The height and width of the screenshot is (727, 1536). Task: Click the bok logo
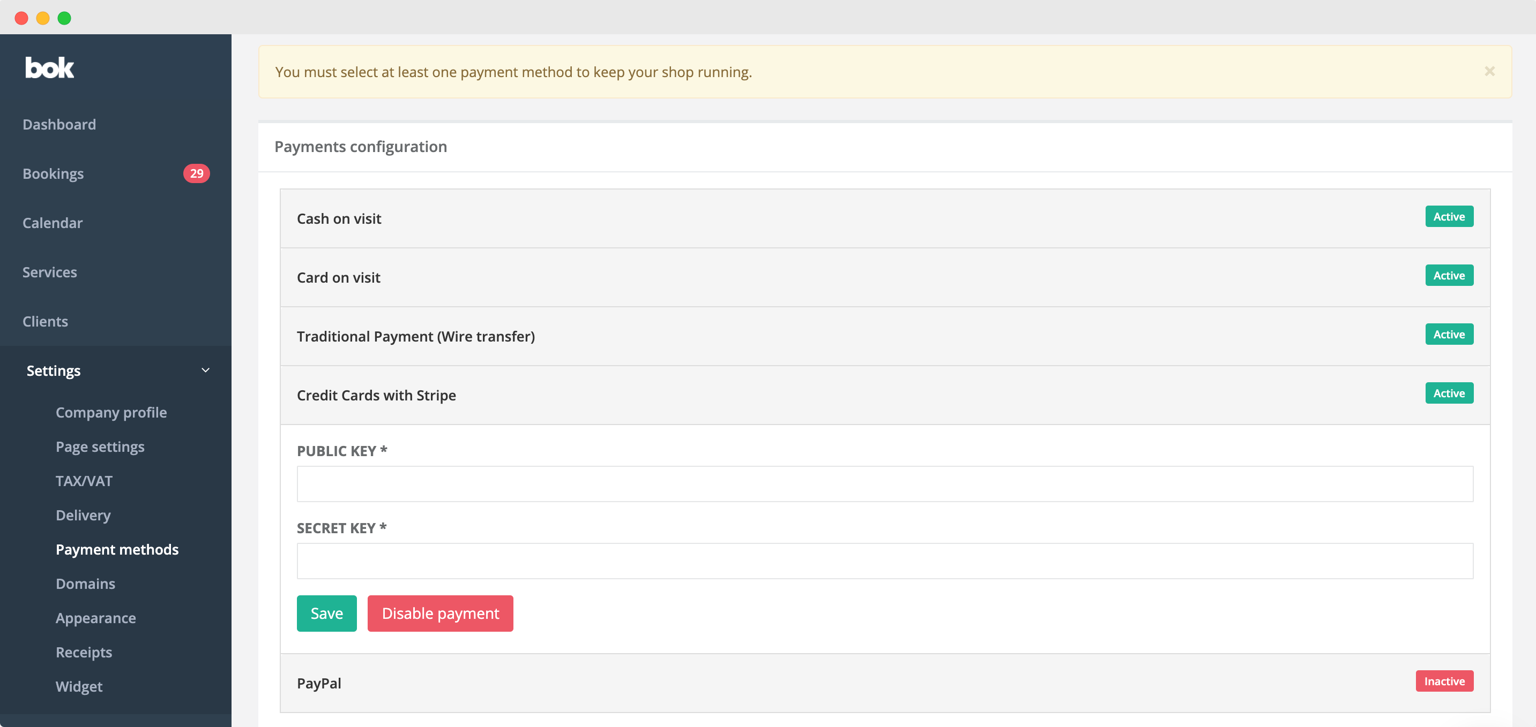(x=49, y=67)
